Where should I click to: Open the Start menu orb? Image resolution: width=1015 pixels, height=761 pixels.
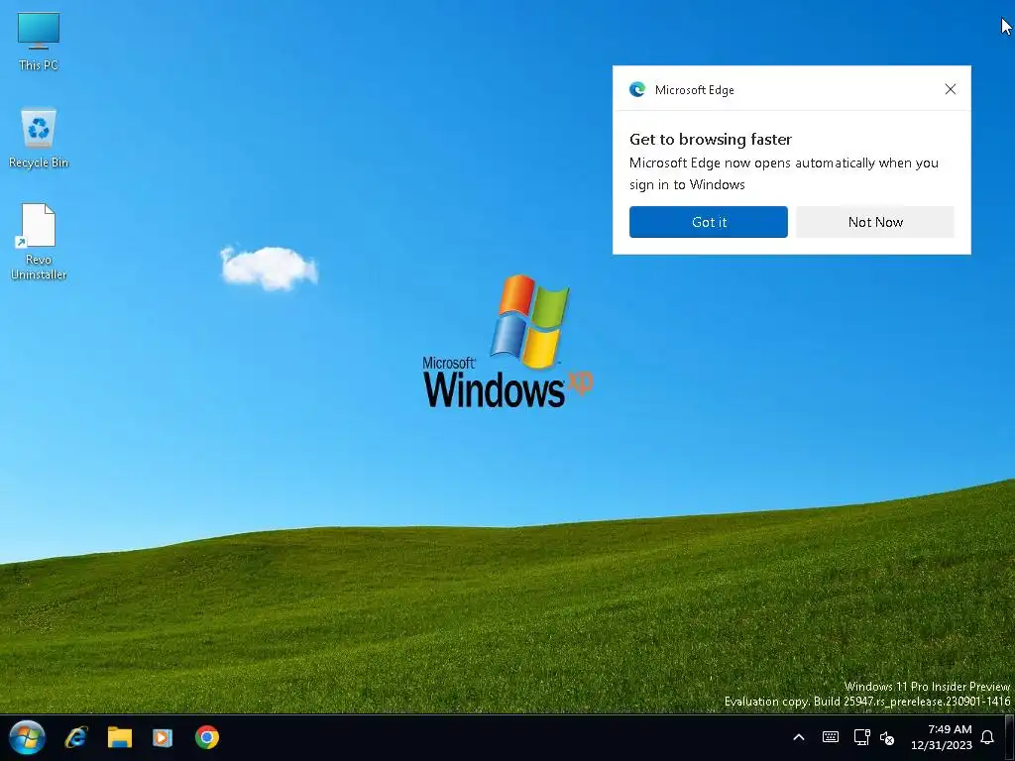[27, 737]
